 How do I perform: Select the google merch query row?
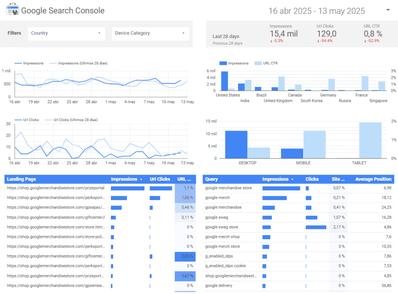298,198
